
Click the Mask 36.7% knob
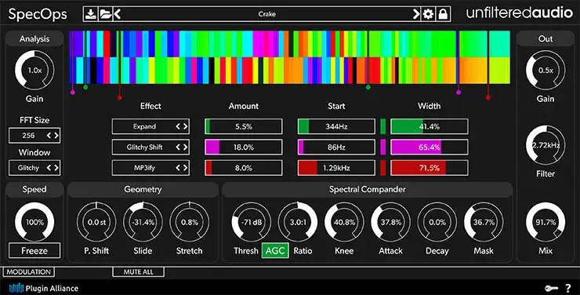(x=484, y=222)
